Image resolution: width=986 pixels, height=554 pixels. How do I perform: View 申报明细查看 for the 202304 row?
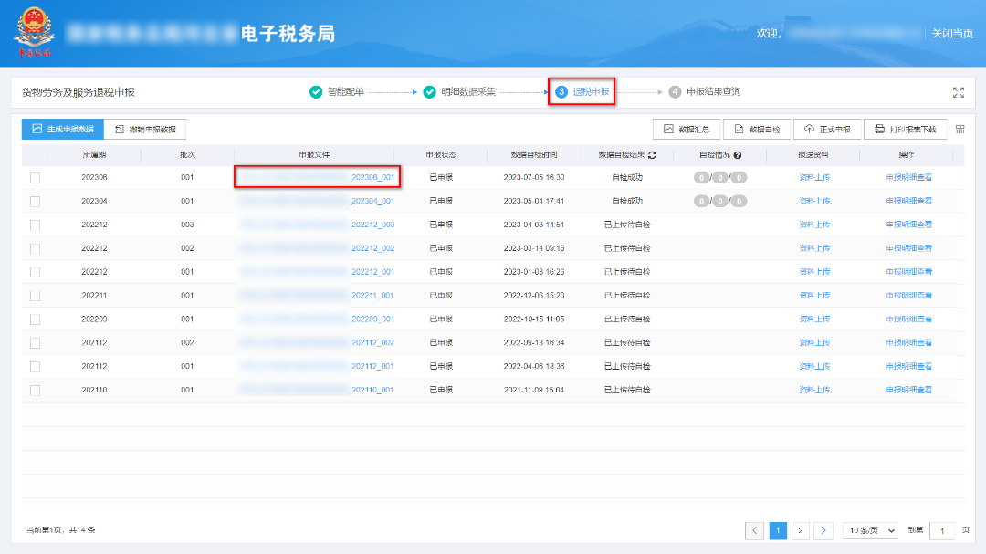pos(908,201)
